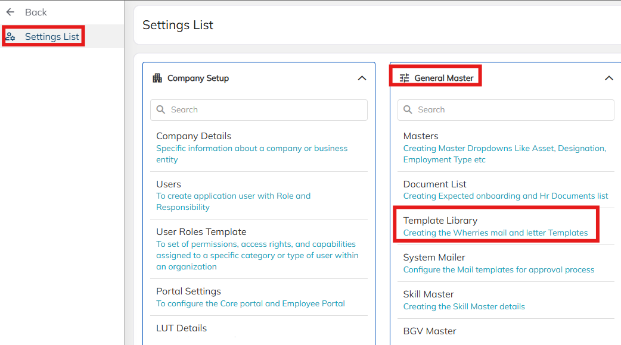Click the General Master search magnifier icon
621x345 pixels.
point(408,109)
